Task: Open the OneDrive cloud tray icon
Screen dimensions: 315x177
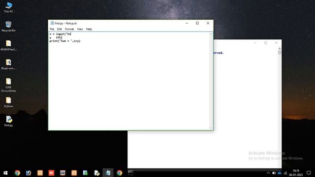Action: [280, 173]
